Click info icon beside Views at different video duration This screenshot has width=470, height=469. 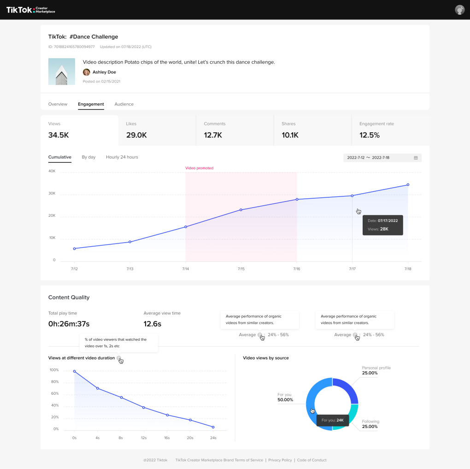click(x=119, y=358)
